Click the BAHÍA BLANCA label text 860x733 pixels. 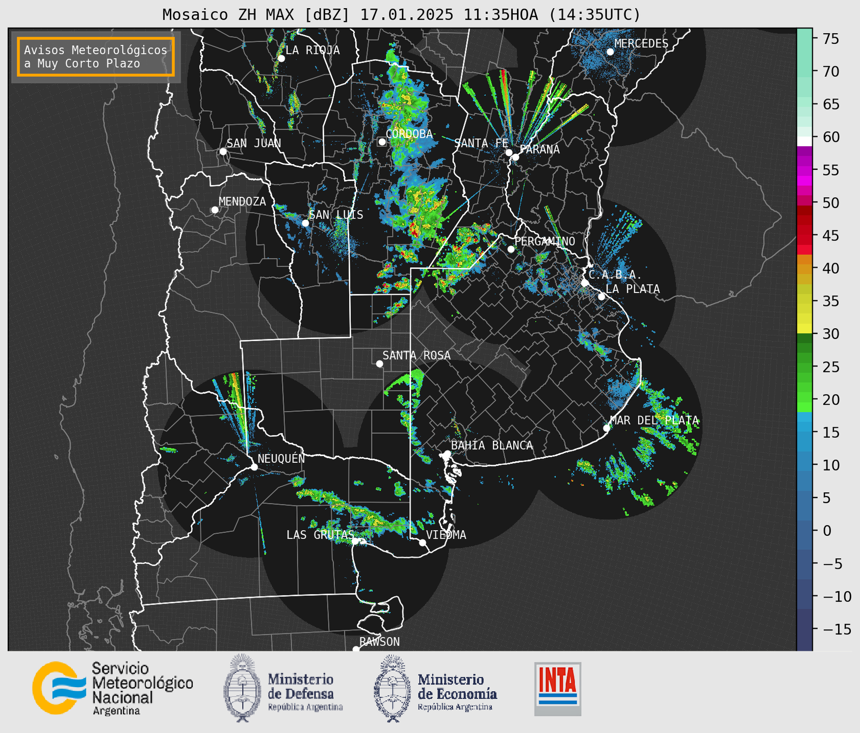[x=492, y=446]
